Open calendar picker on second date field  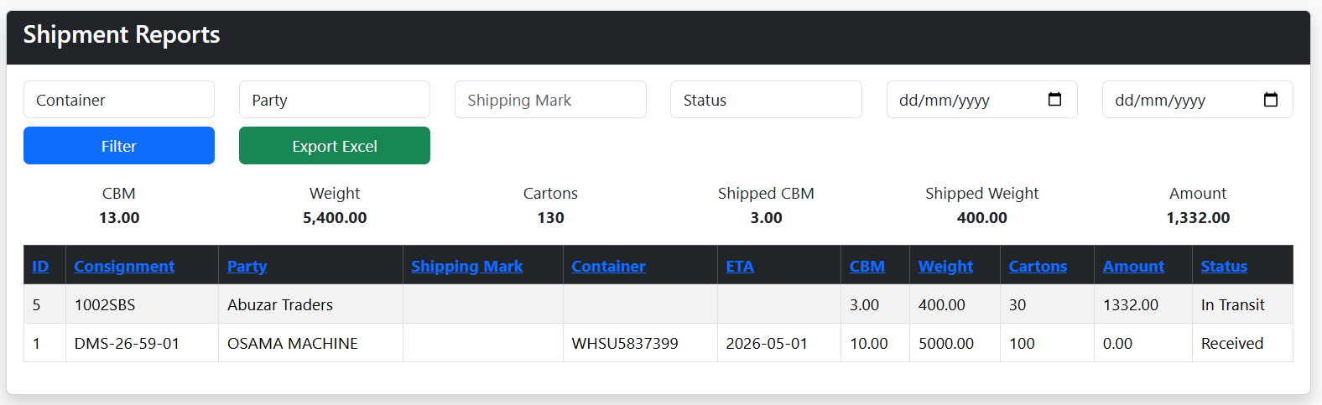click(1270, 100)
